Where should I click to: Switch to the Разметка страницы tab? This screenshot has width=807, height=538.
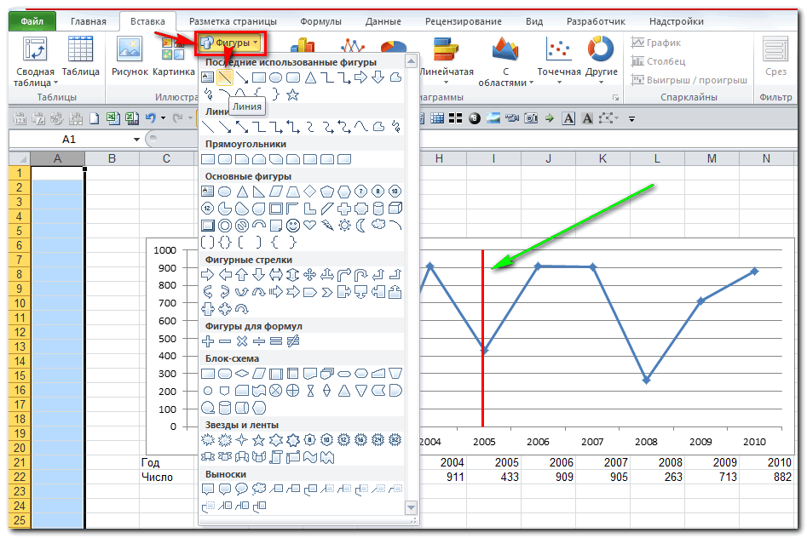click(x=233, y=21)
